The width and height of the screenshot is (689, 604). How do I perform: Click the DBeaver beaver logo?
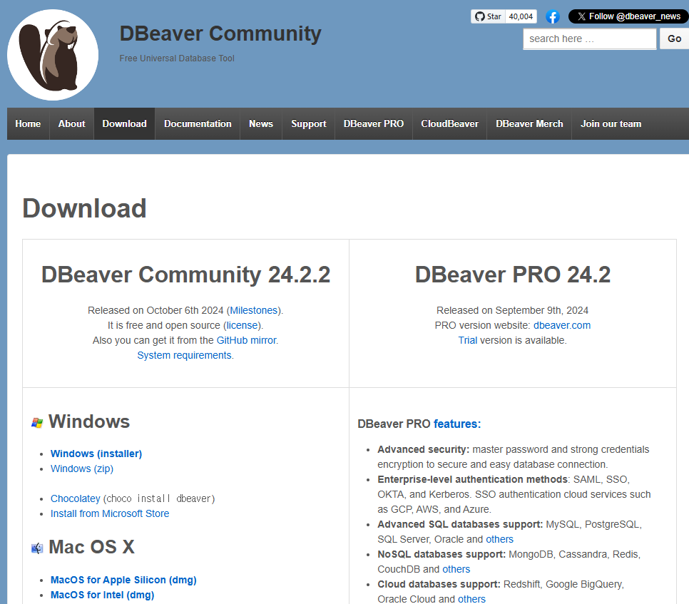52,54
